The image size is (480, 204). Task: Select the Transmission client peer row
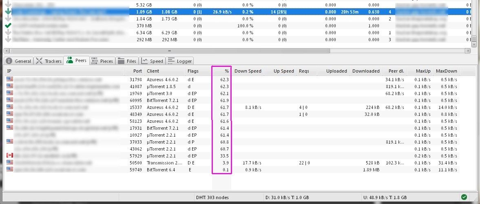(162, 162)
